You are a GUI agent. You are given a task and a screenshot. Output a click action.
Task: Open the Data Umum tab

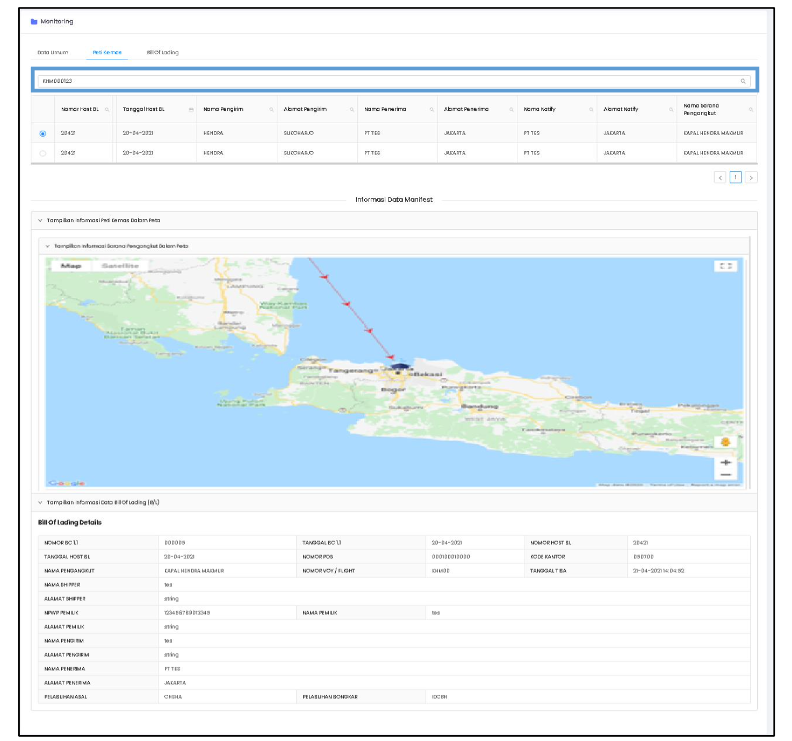(x=53, y=53)
